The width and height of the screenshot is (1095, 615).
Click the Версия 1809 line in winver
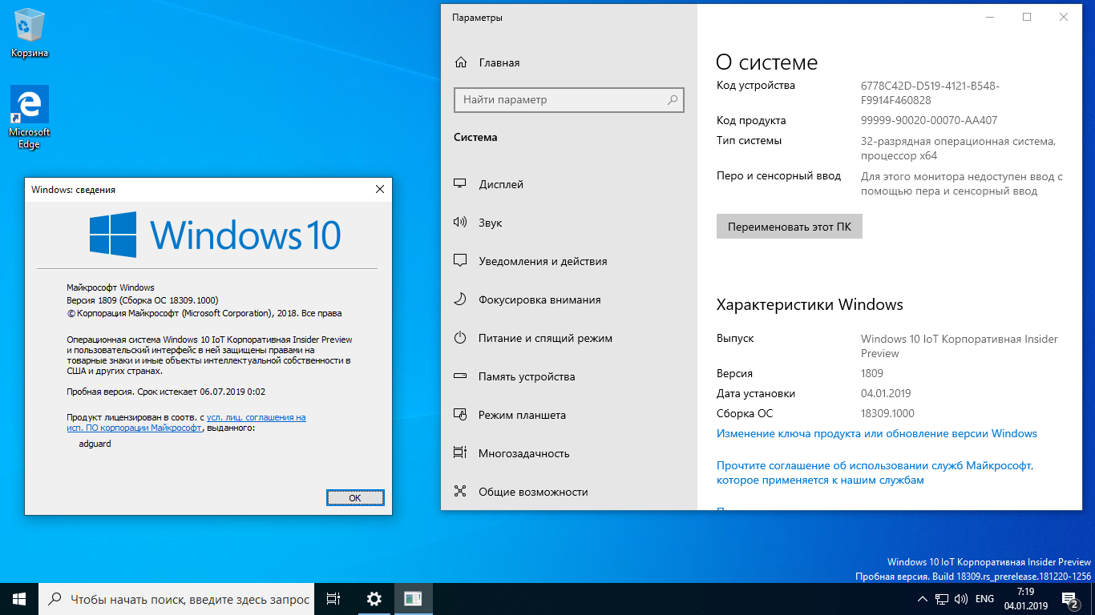[x=143, y=300]
